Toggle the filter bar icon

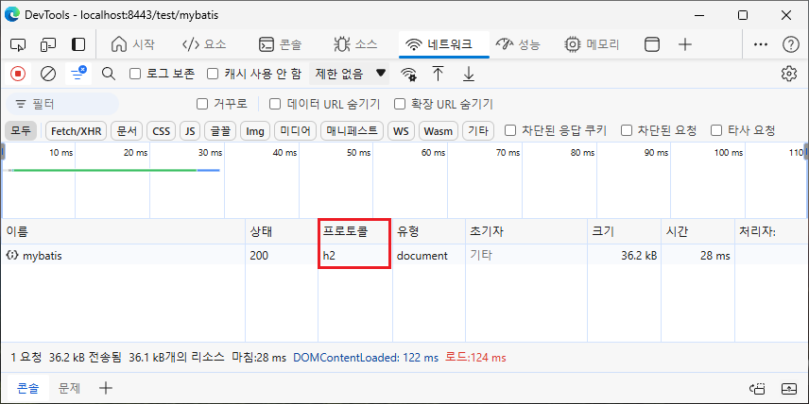78,74
